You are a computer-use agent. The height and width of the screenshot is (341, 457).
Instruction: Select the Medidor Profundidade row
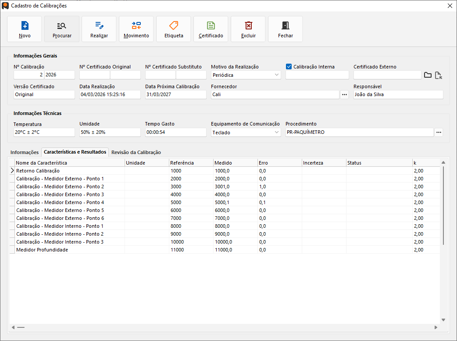(x=42, y=250)
